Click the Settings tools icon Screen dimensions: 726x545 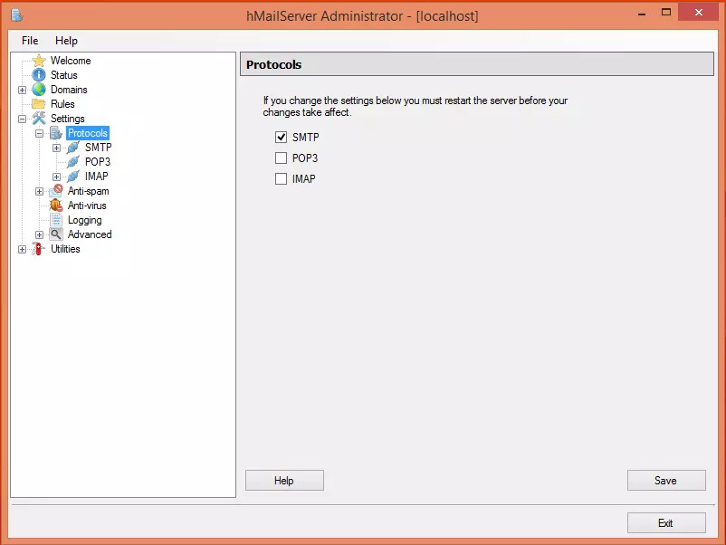[x=39, y=119]
